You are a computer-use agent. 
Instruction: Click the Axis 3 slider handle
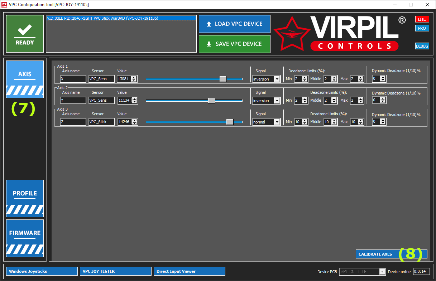230,122
